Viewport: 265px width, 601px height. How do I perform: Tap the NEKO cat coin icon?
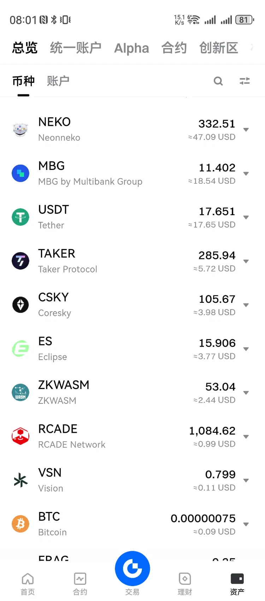point(20,129)
